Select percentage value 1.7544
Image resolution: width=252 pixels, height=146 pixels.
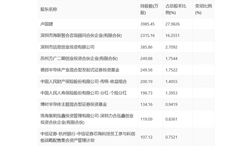(x=171, y=59)
